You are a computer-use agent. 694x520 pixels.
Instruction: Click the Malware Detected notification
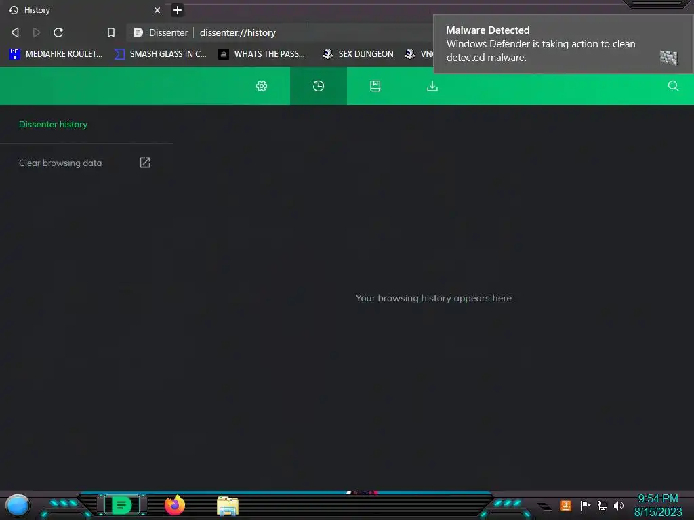(x=563, y=44)
